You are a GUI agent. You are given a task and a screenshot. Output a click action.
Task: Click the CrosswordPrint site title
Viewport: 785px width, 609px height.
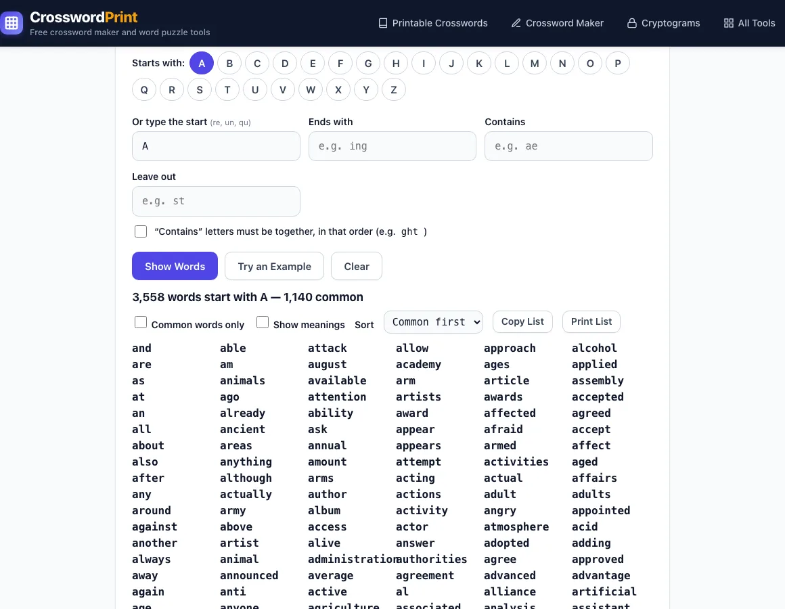tap(84, 17)
